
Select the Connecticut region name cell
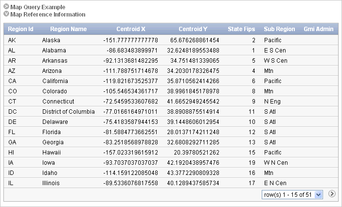coord(58,102)
